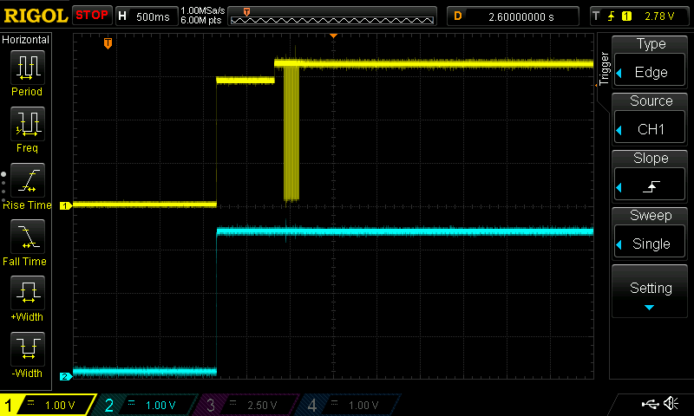Screen dimensions: 694x416
Task: Select the Freq measurement icon
Action: (28, 123)
